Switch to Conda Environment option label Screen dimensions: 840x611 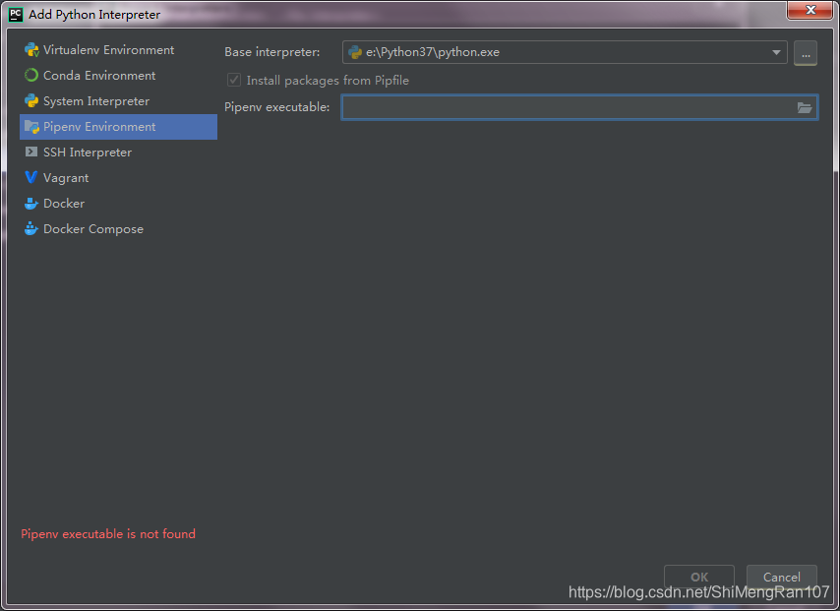click(x=99, y=76)
